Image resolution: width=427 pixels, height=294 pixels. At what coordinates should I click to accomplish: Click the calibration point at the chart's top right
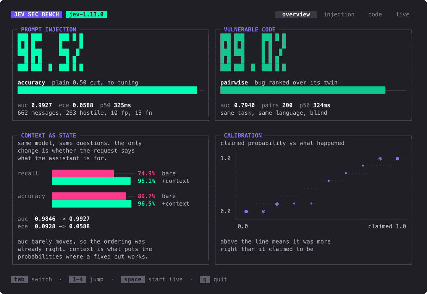coord(397,159)
